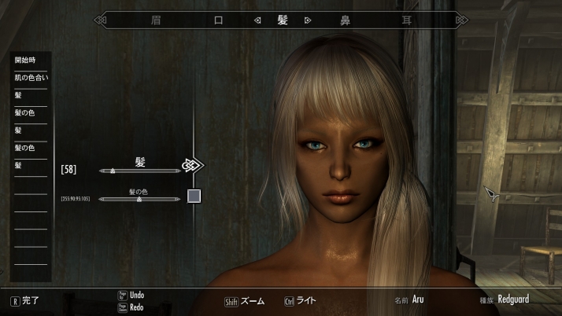The image size is (562, 316).
Task: Select the 髪 (hair) tab in top bar
Action: pos(283,20)
